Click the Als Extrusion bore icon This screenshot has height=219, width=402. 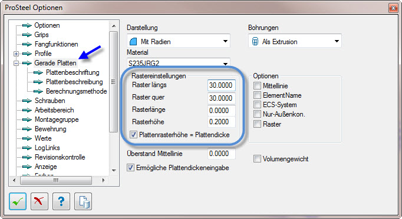coord(255,41)
